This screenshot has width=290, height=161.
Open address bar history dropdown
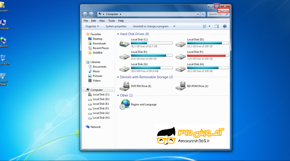(x=198, y=14)
